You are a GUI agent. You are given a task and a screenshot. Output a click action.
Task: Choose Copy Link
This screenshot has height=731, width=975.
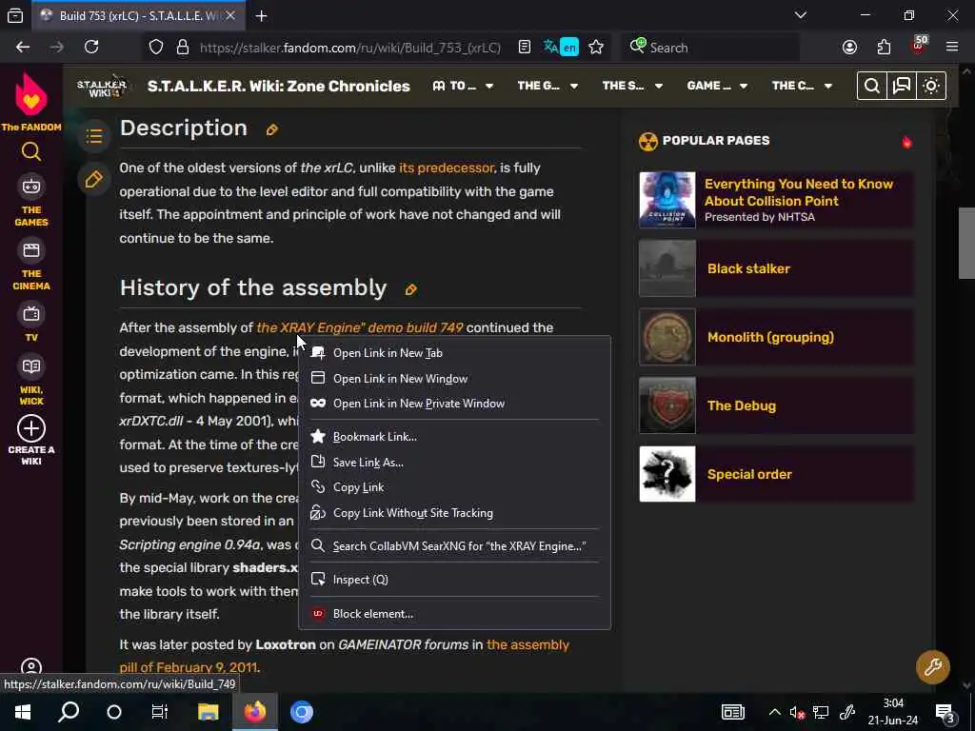tap(454, 487)
